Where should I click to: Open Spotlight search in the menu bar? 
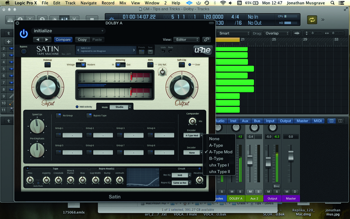pos(332,3)
